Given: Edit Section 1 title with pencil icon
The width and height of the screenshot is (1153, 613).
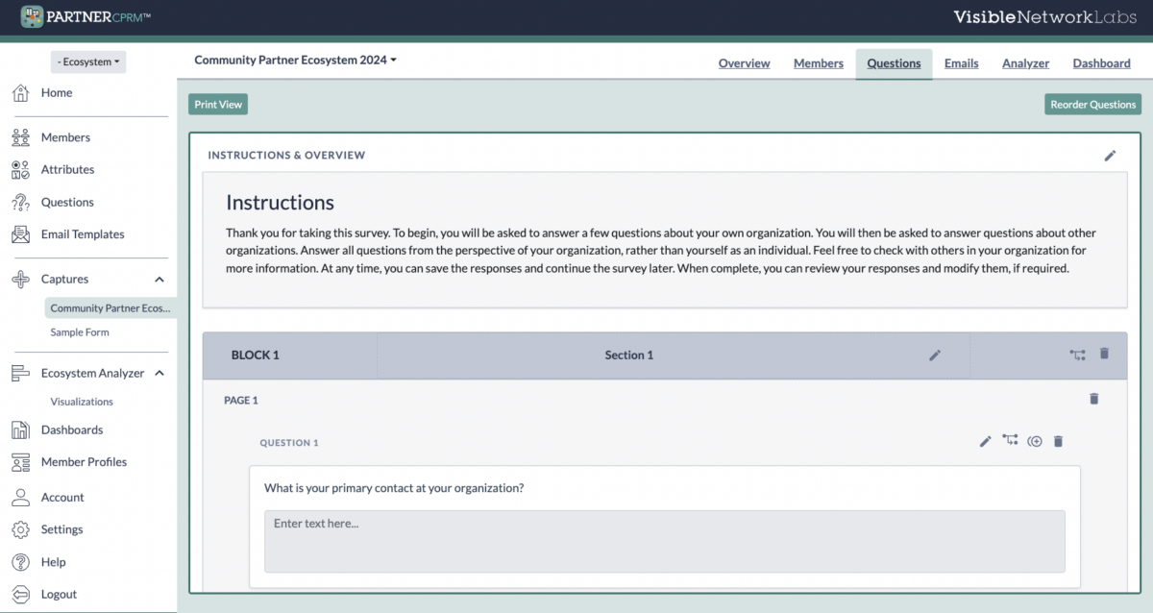Looking at the screenshot, I should tap(935, 356).
